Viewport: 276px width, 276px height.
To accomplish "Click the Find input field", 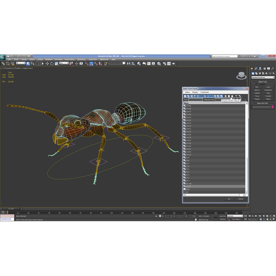I will tap(195, 100).
